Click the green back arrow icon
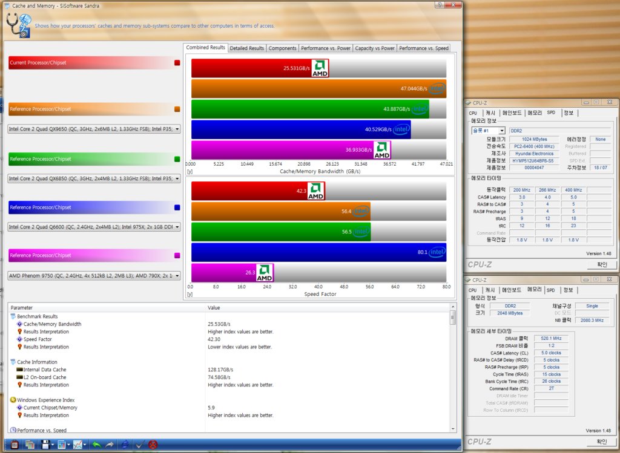The image size is (620, 453). point(96,445)
